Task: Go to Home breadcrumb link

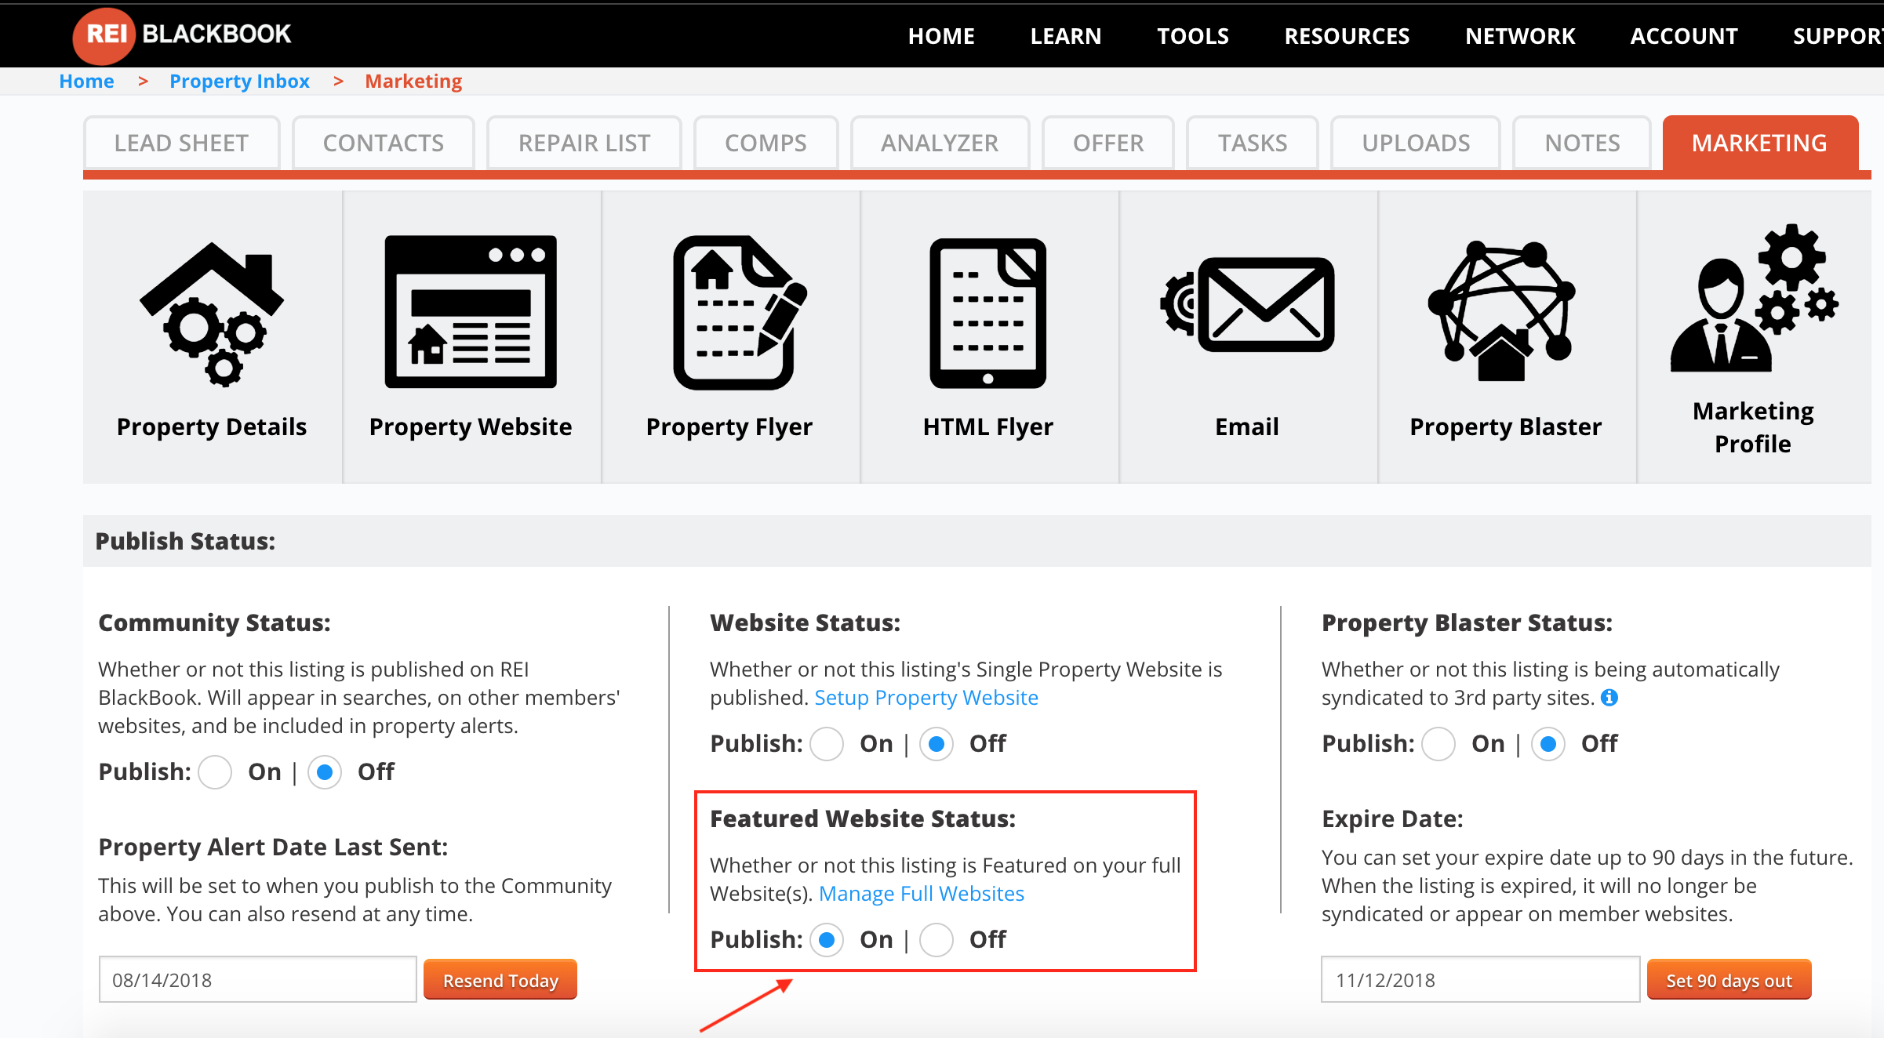Action: click(86, 81)
